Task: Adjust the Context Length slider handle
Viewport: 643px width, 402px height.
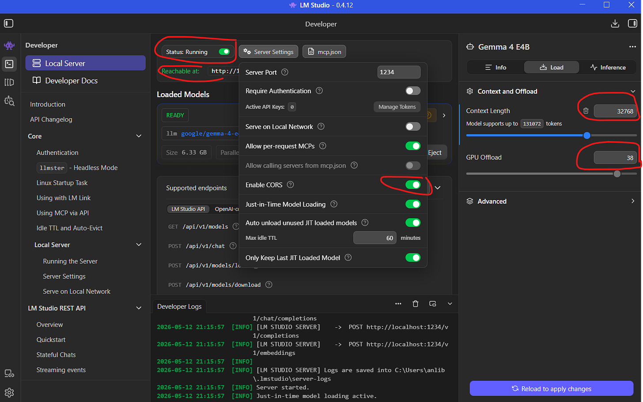Action: pos(587,135)
